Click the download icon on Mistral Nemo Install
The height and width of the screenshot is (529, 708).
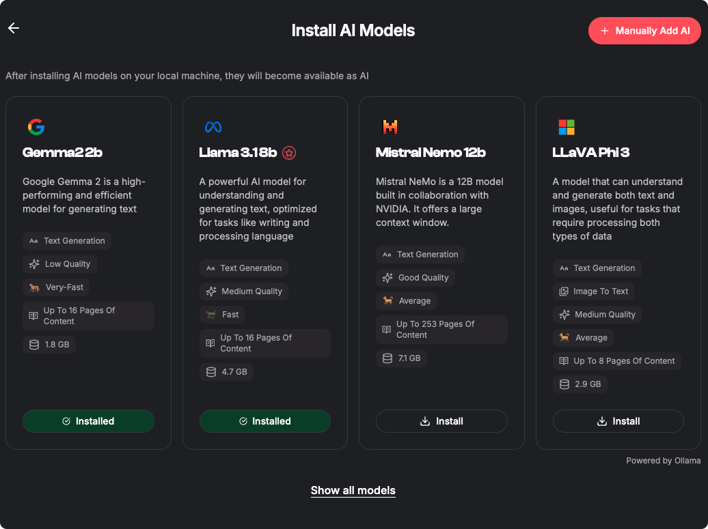(x=425, y=421)
